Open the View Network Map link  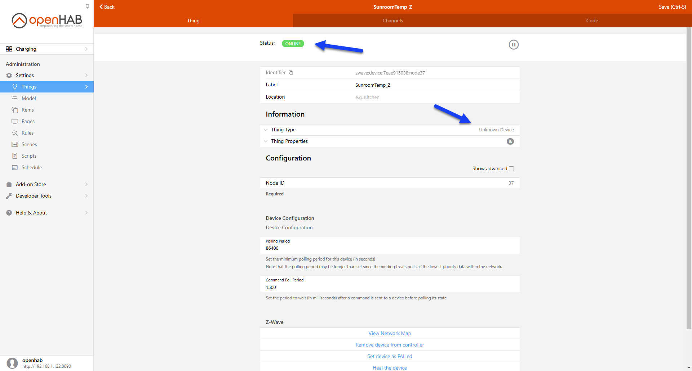coord(390,333)
